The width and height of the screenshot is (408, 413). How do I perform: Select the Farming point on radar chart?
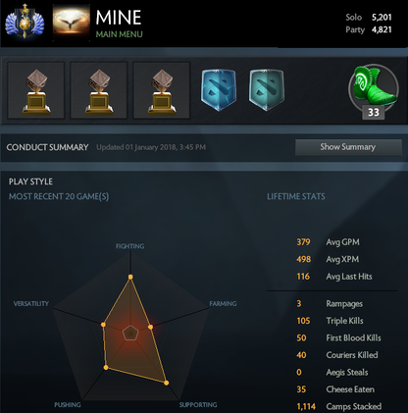[150, 327]
